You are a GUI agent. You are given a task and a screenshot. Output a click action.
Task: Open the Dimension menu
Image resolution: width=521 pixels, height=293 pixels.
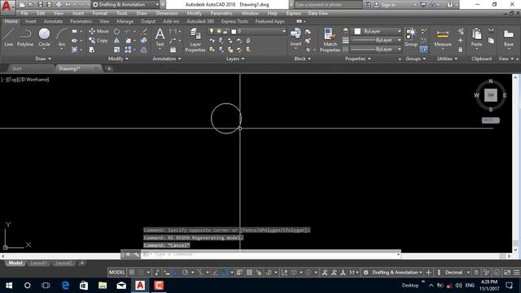point(167,13)
